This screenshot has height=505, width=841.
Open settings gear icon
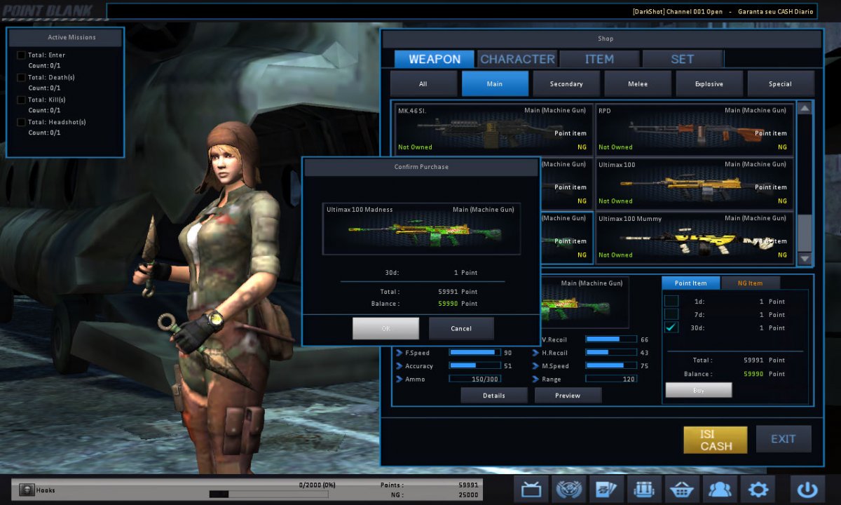[758, 489]
